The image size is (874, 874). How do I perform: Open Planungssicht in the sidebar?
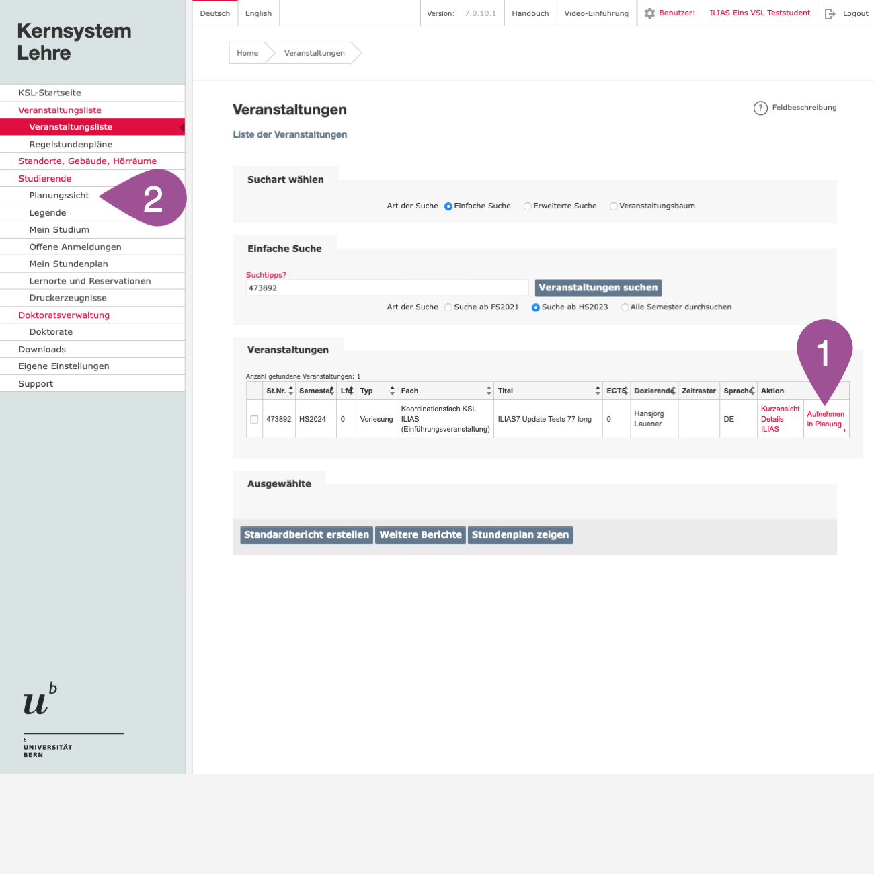point(59,196)
